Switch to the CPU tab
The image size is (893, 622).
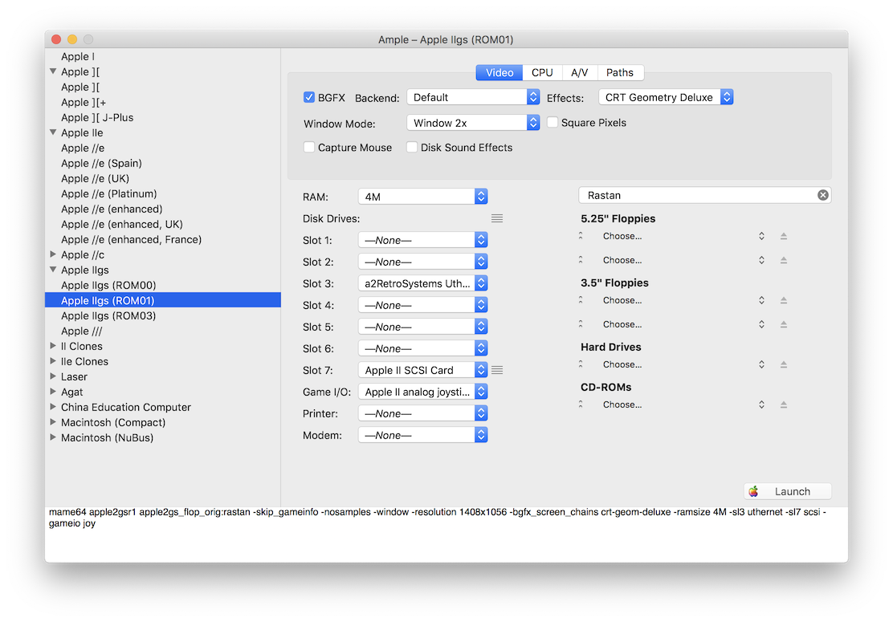[x=541, y=71]
